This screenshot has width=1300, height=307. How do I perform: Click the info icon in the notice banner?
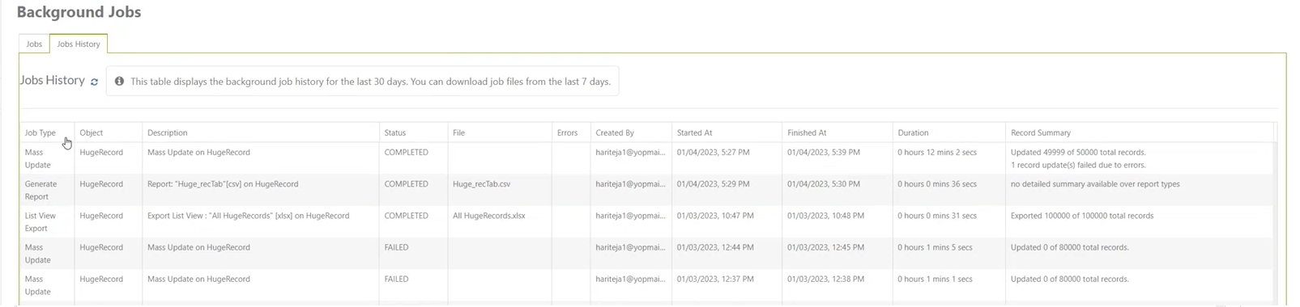tap(119, 82)
